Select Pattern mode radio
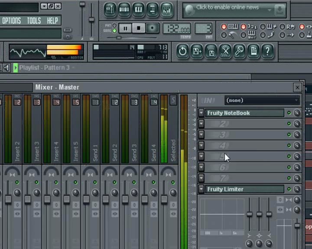 [x=114, y=26]
